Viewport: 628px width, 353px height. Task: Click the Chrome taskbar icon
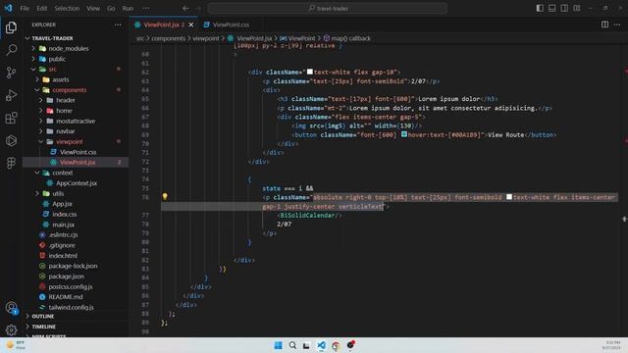tap(336, 345)
